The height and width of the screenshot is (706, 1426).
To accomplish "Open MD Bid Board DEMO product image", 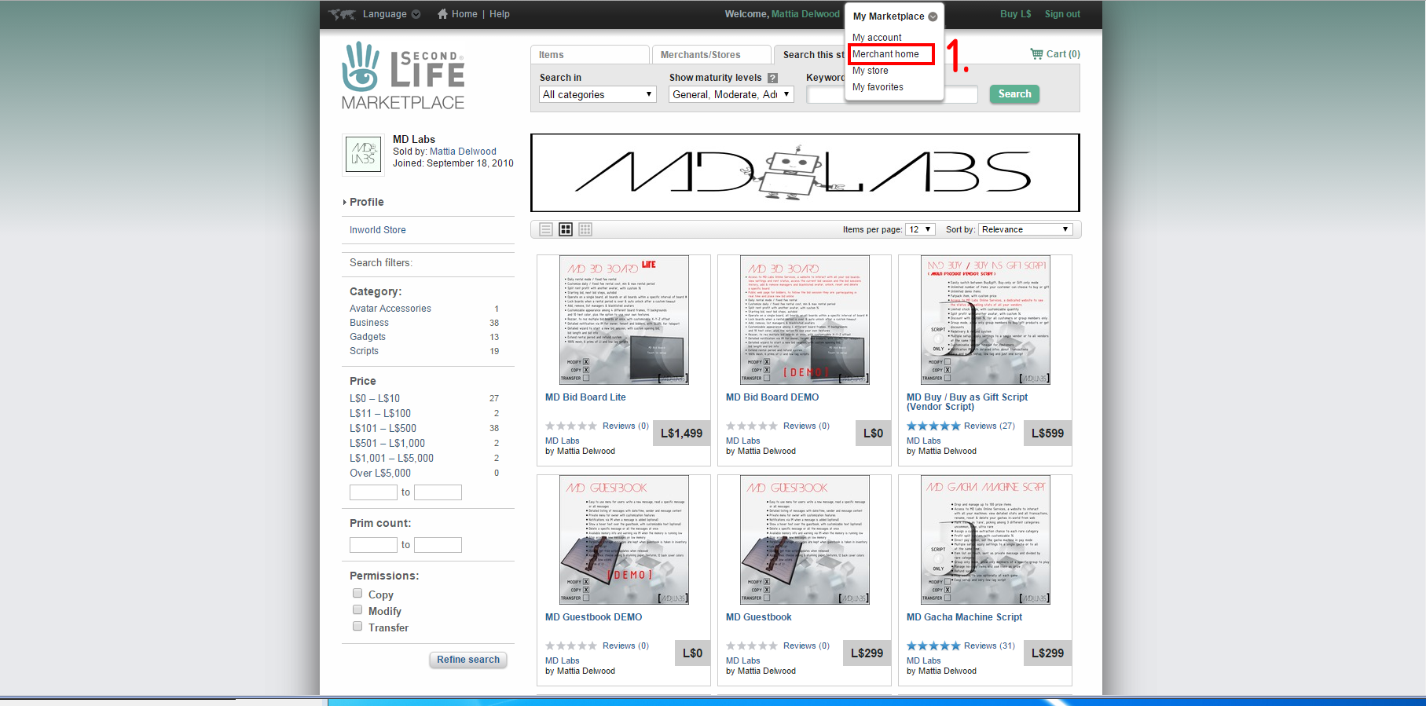I will click(805, 320).
